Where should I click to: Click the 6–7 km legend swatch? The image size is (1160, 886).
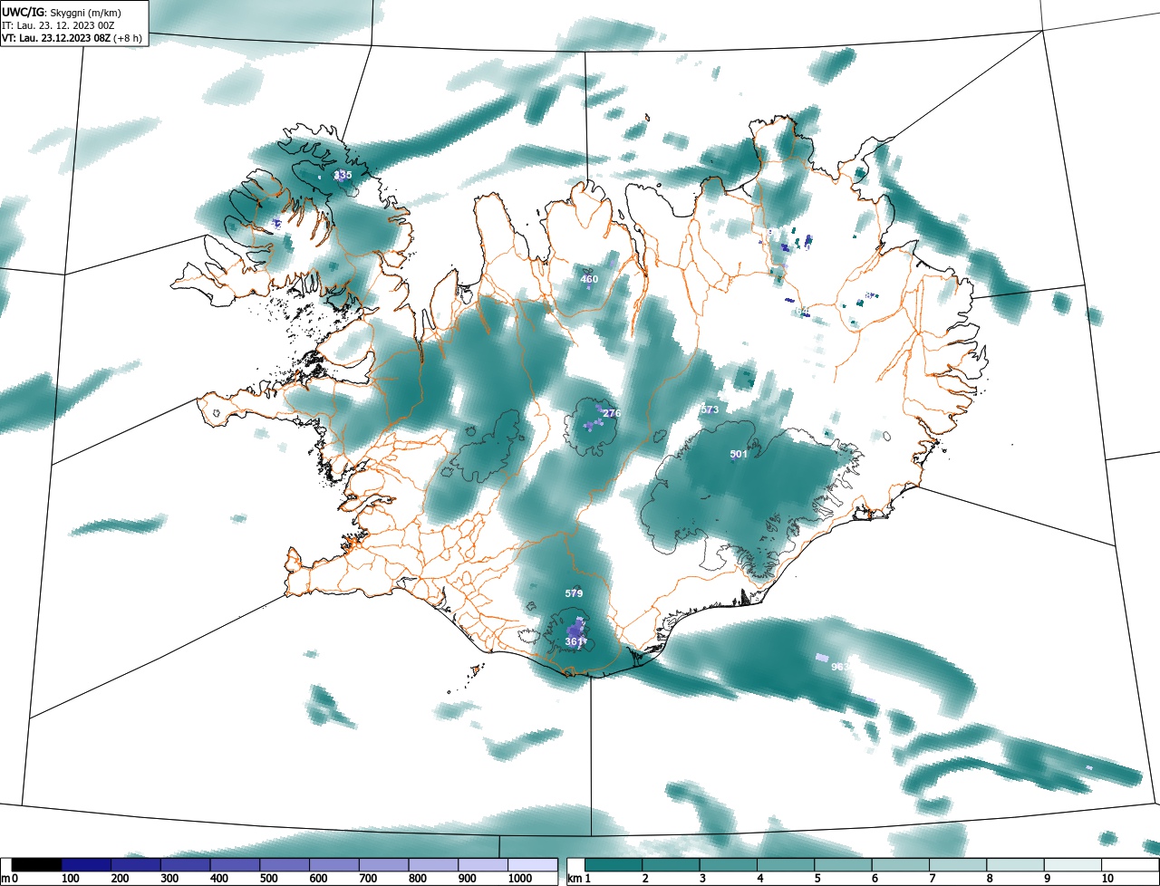click(901, 865)
